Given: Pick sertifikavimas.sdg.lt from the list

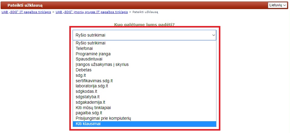Looking at the screenshot, I should 94,81.
